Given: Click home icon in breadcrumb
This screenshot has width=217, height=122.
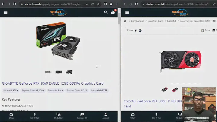Looking at the screenshot, I should (x=125, y=21).
